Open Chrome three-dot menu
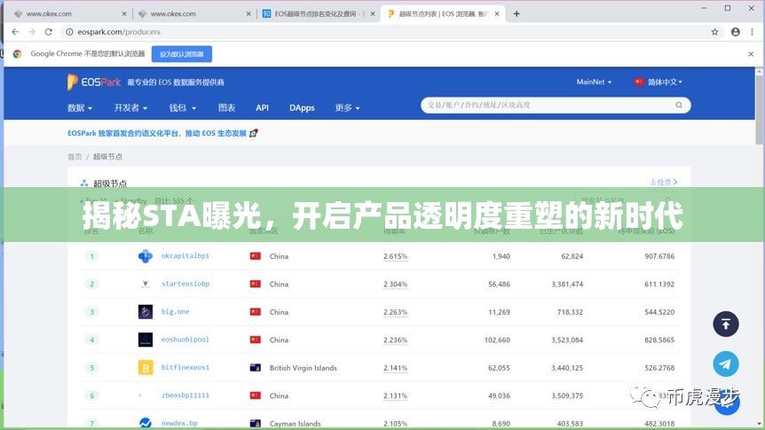The width and height of the screenshot is (765, 430). [752, 32]
